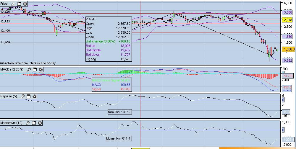Image resolution: width=296 pixels, height=149 pixels.
Task: Click the ZigZag 12,520 tooltip row
Action: [108, 59]
